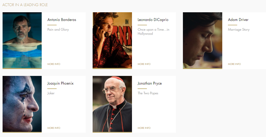View More Info for Adam Driver

(234, 64)
